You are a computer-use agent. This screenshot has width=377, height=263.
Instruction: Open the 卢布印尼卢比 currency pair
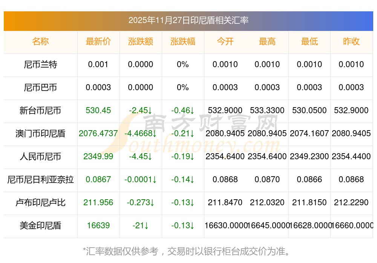pyautogui.click(x=40, y=203)
